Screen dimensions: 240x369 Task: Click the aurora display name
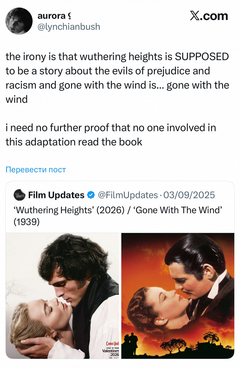pyautogui.click(x=51, y=16)
